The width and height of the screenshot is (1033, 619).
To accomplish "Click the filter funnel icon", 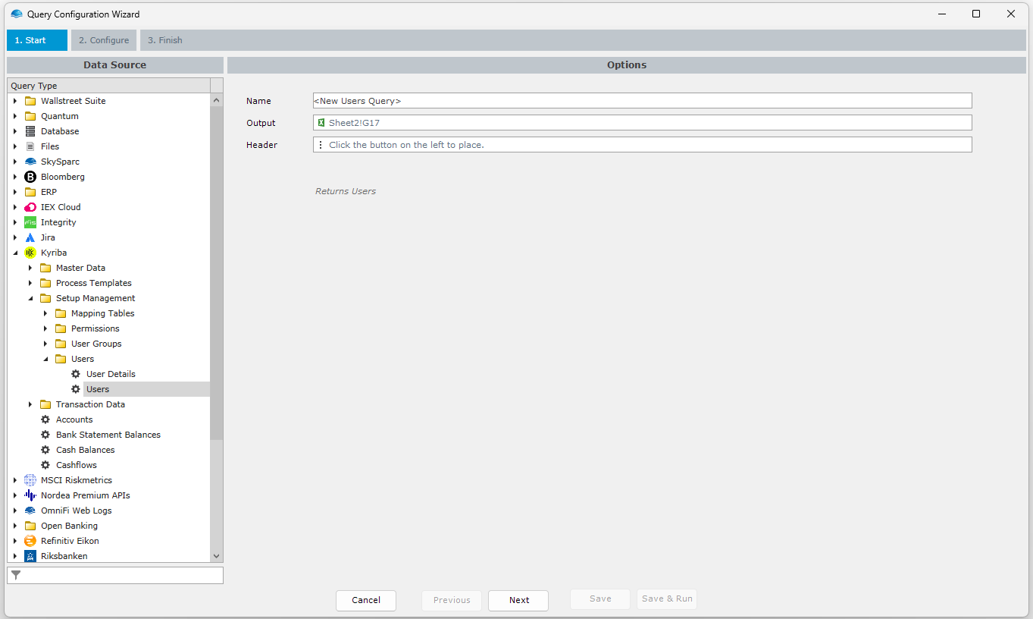I will tap(16, 575).
